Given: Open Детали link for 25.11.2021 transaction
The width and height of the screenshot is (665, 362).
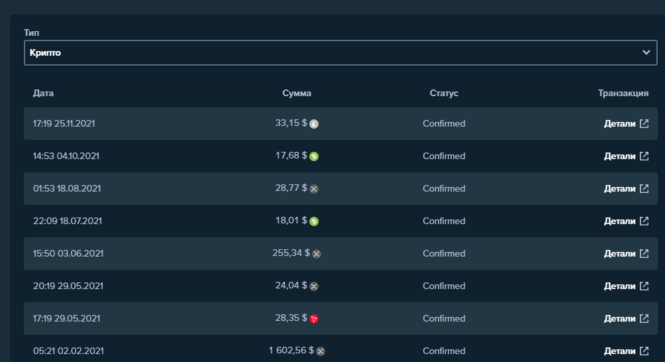Looking at the screenshot, I should (619, 123).
